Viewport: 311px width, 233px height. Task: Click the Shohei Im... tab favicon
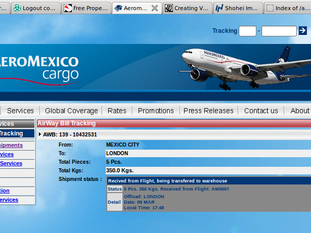tap(219, 8)
